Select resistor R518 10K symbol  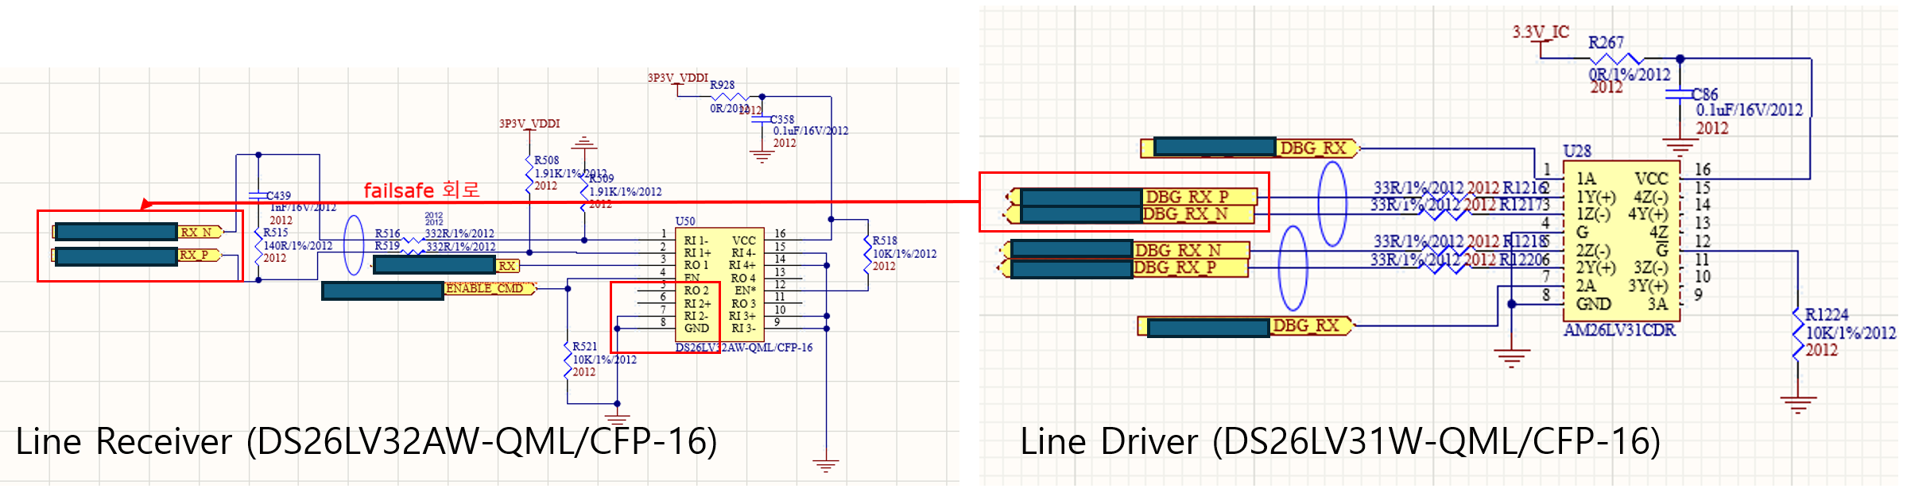867,252
